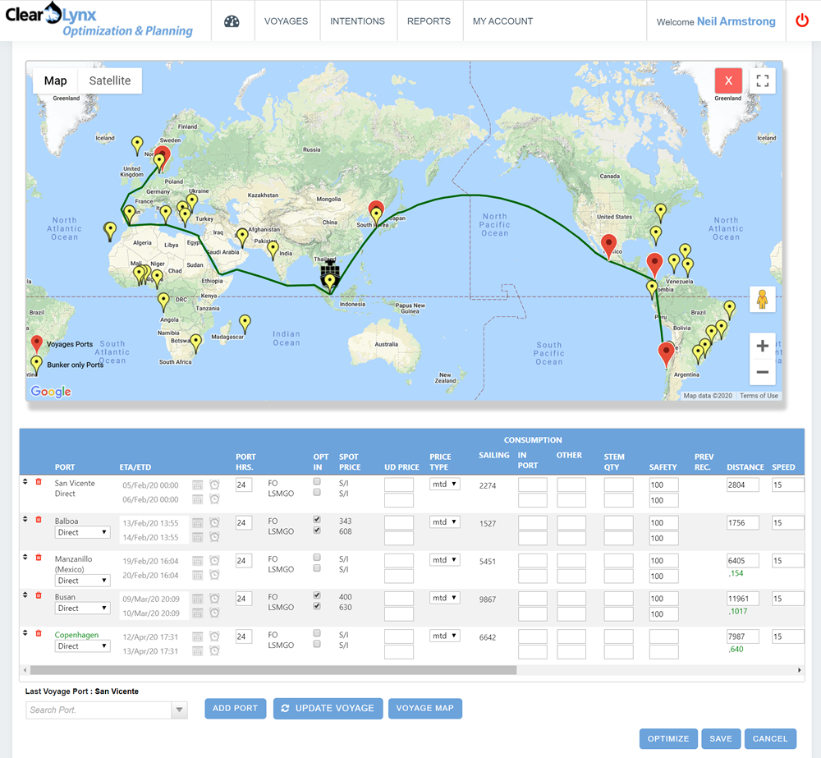
Task: Delete the Manzanillo port row
Action: pos(39,558)
